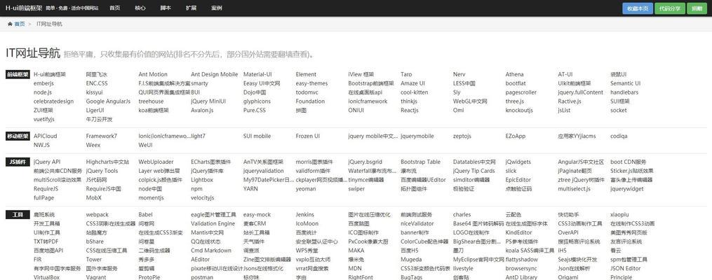Open the Amaze UI link

[x=412, y=83]
